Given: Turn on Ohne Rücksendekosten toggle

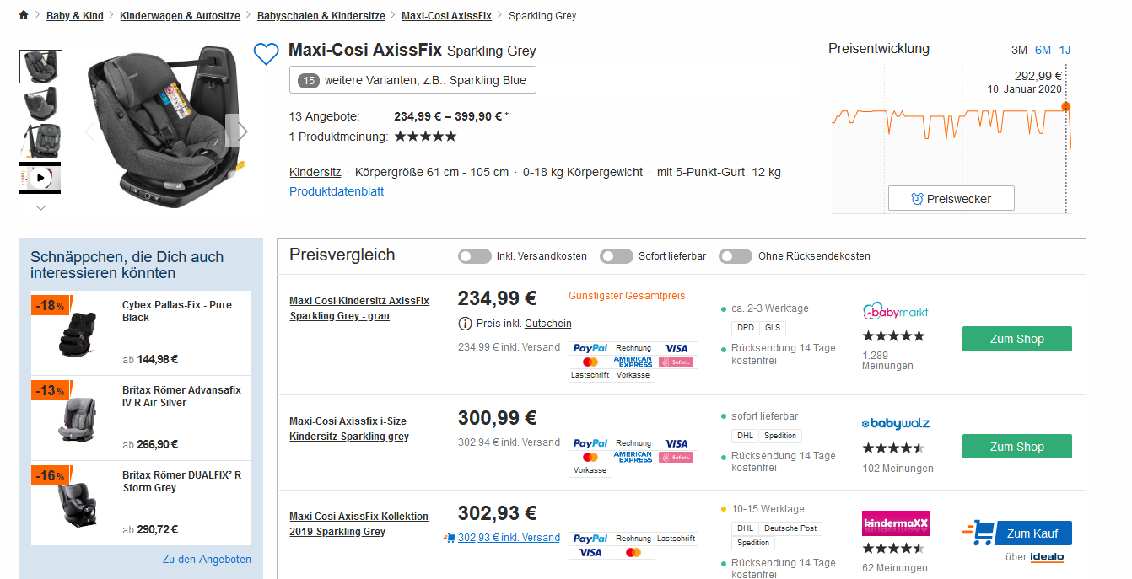Looking at the screenshot, I should coord(736,256).
